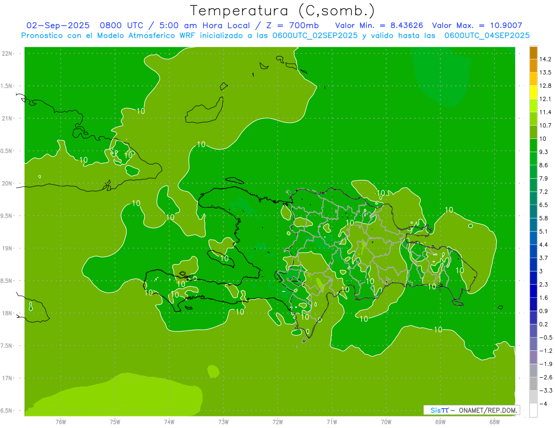Viewport: 555px width, 428px height.
Task: Click the "72W" longitude axis label
Action: tap(277, 422)
